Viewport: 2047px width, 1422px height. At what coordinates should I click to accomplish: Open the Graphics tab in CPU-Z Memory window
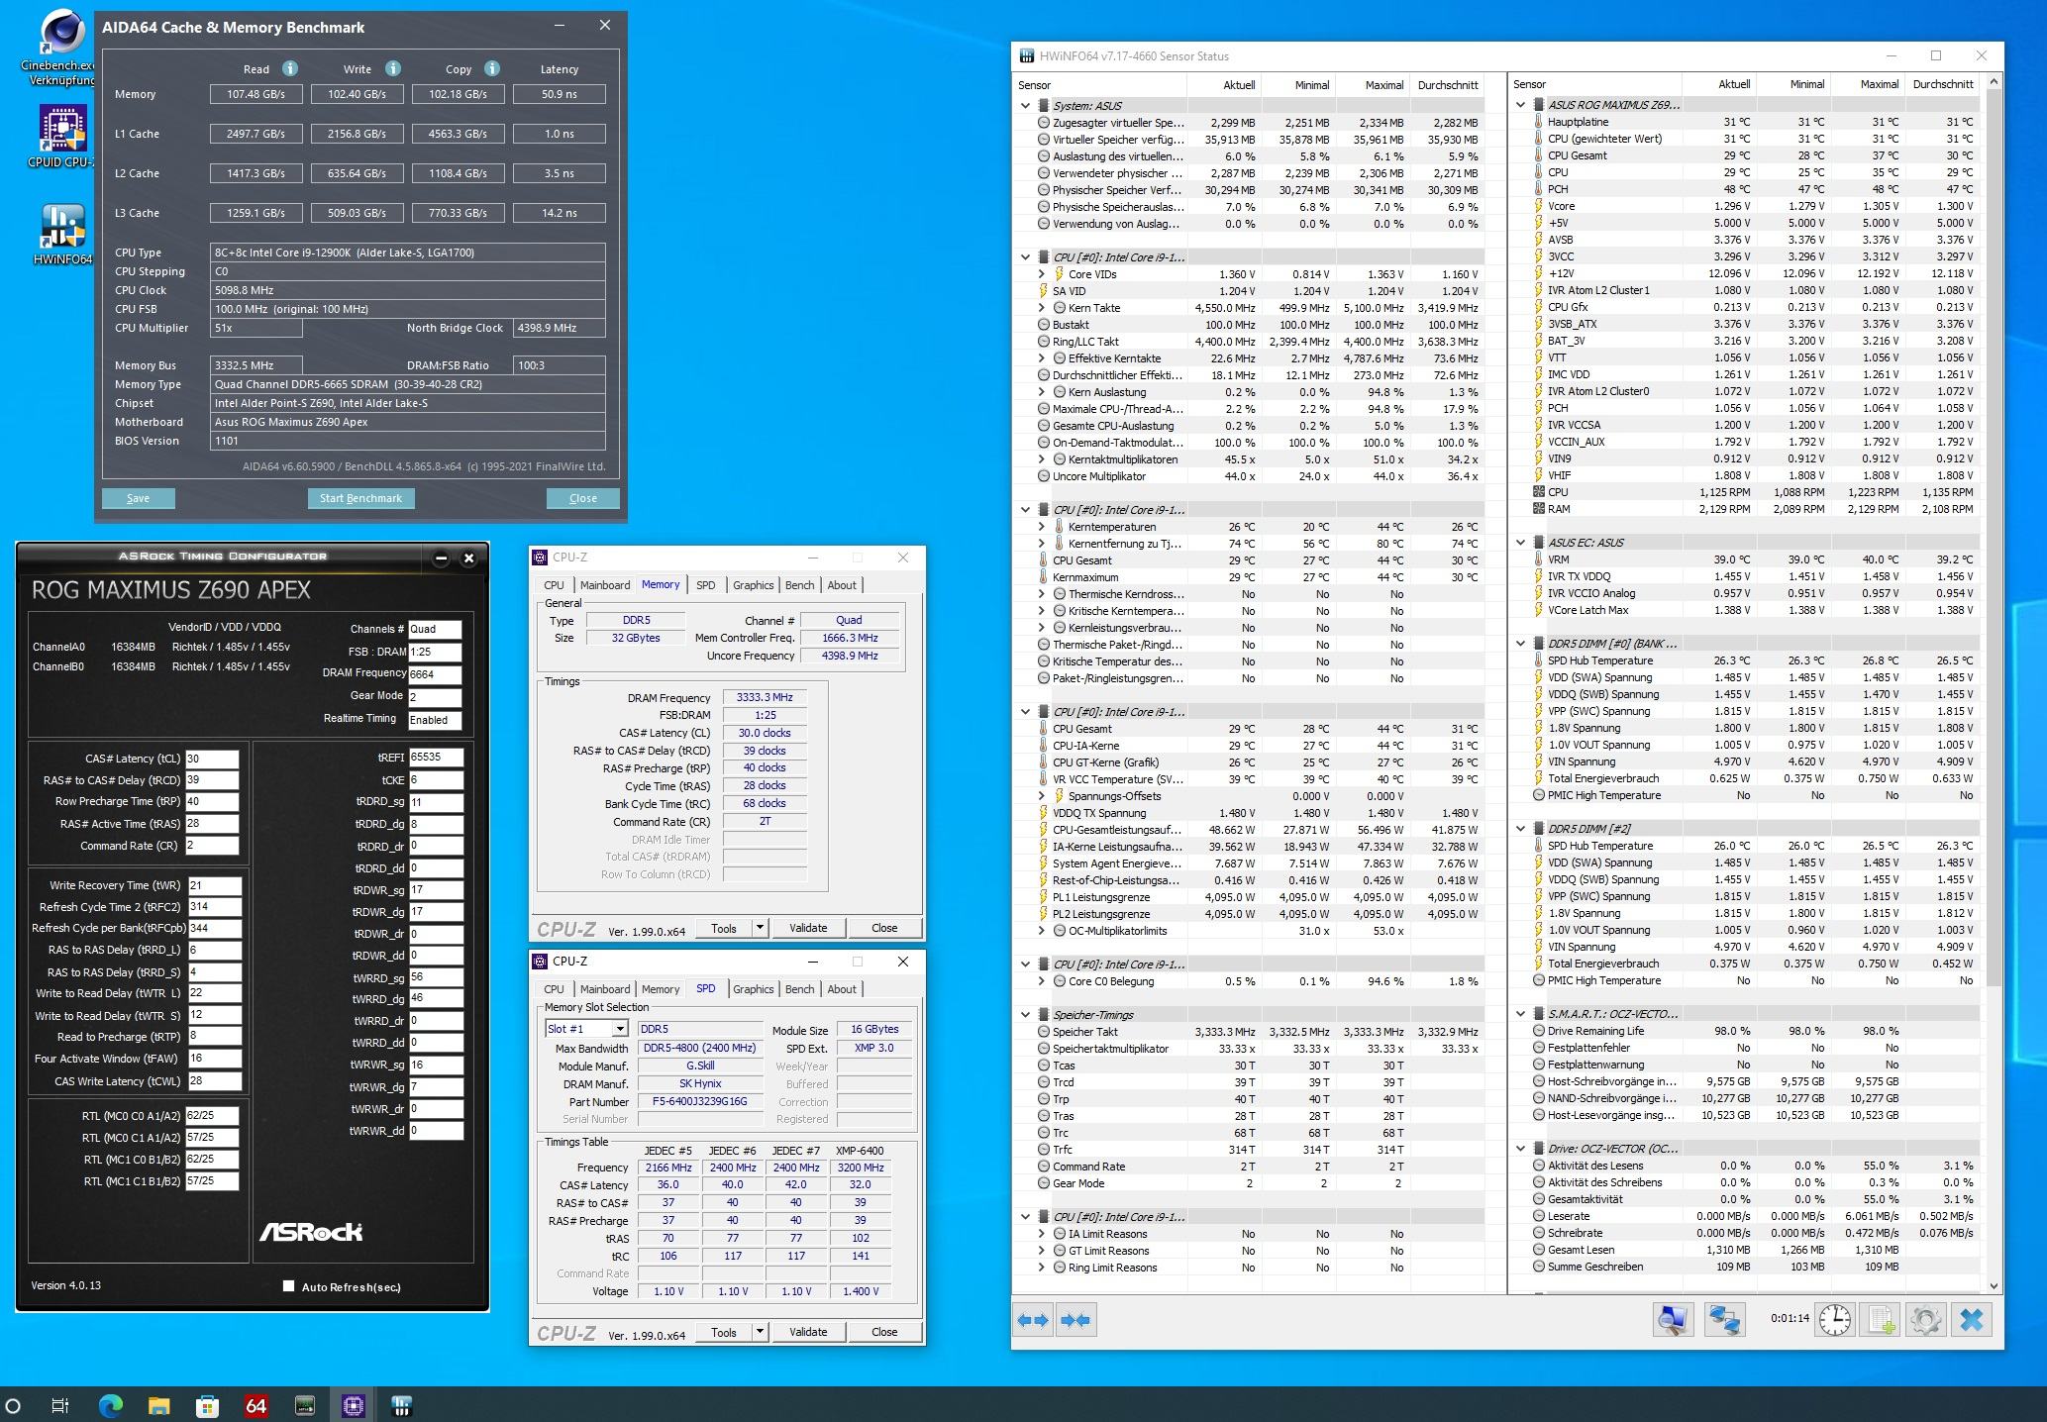point(753,585)
